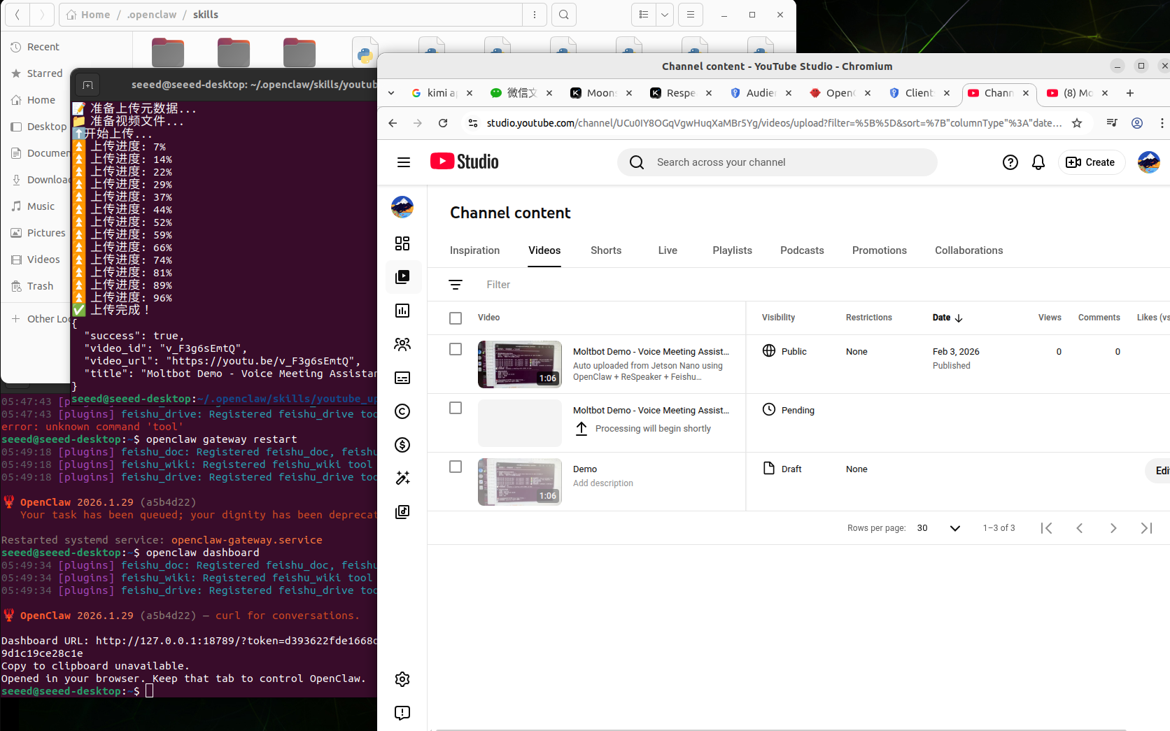Switch to Playlists tab
This screenshot has height=731, width=1170.
point(733,250)
